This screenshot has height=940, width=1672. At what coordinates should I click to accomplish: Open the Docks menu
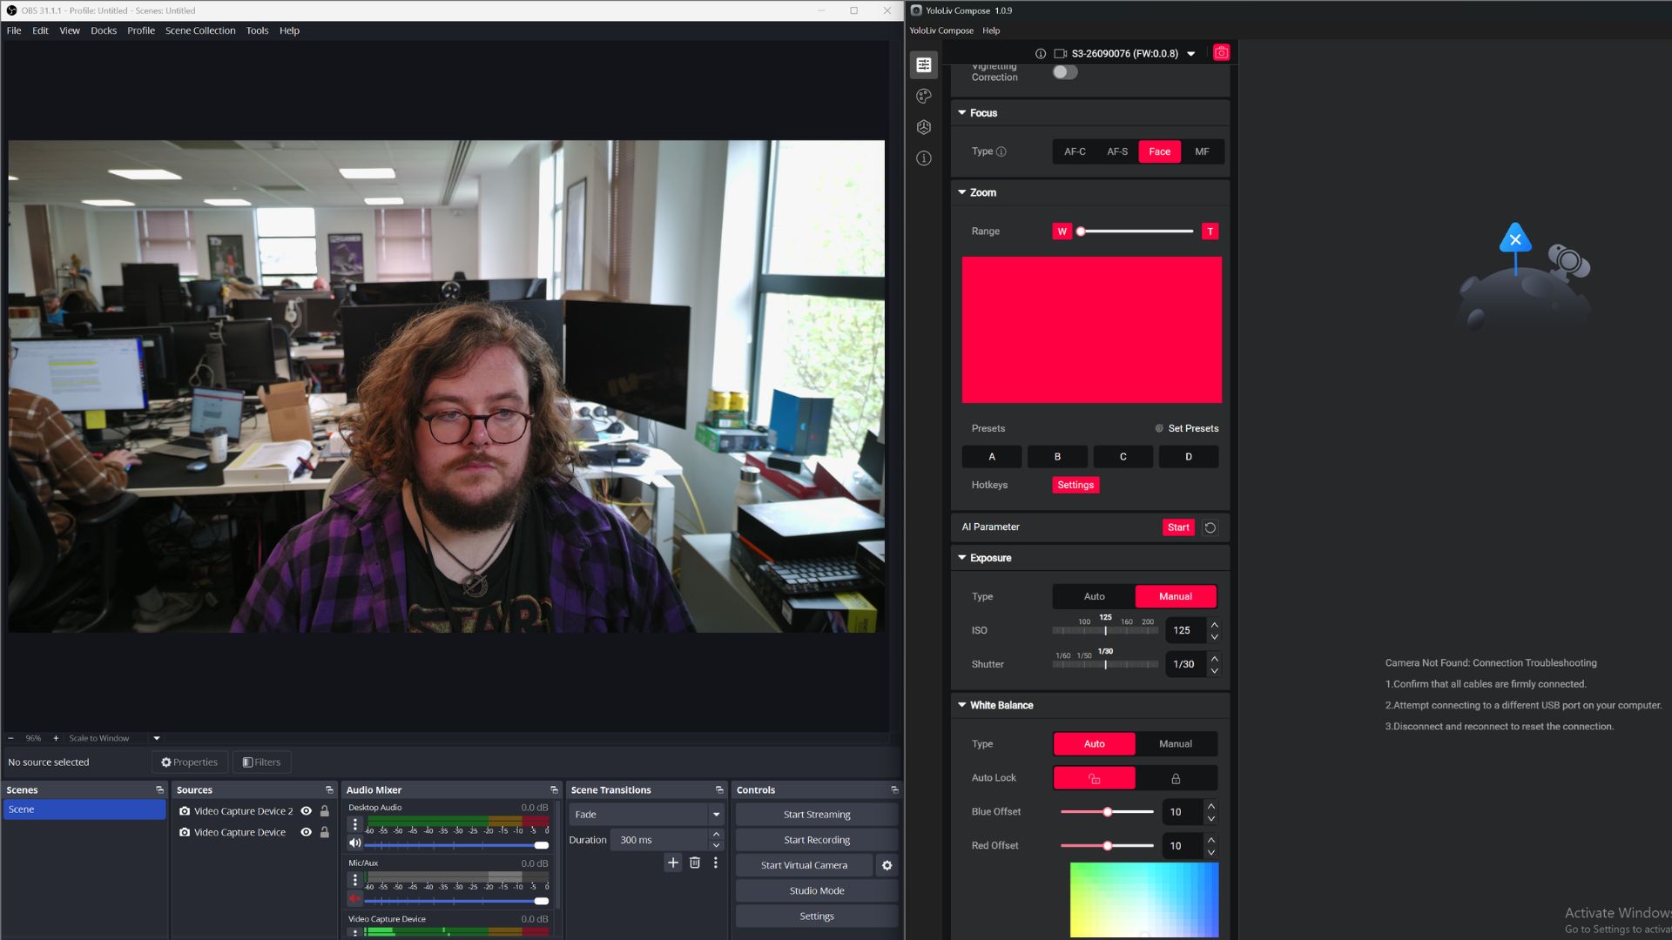tap(103, 30)
